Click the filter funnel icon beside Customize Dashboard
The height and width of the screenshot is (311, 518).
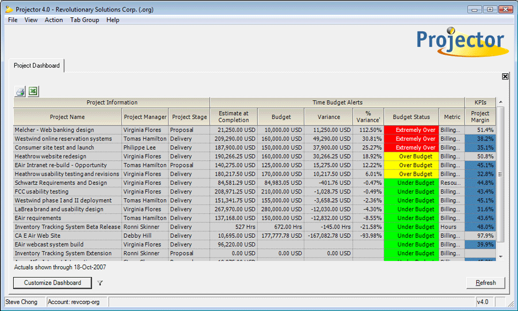pos(100,283)
